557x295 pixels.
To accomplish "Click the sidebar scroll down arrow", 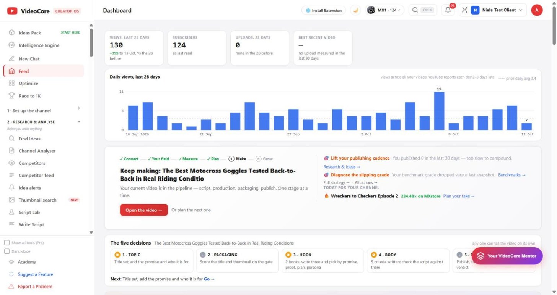I will [91, 232].
